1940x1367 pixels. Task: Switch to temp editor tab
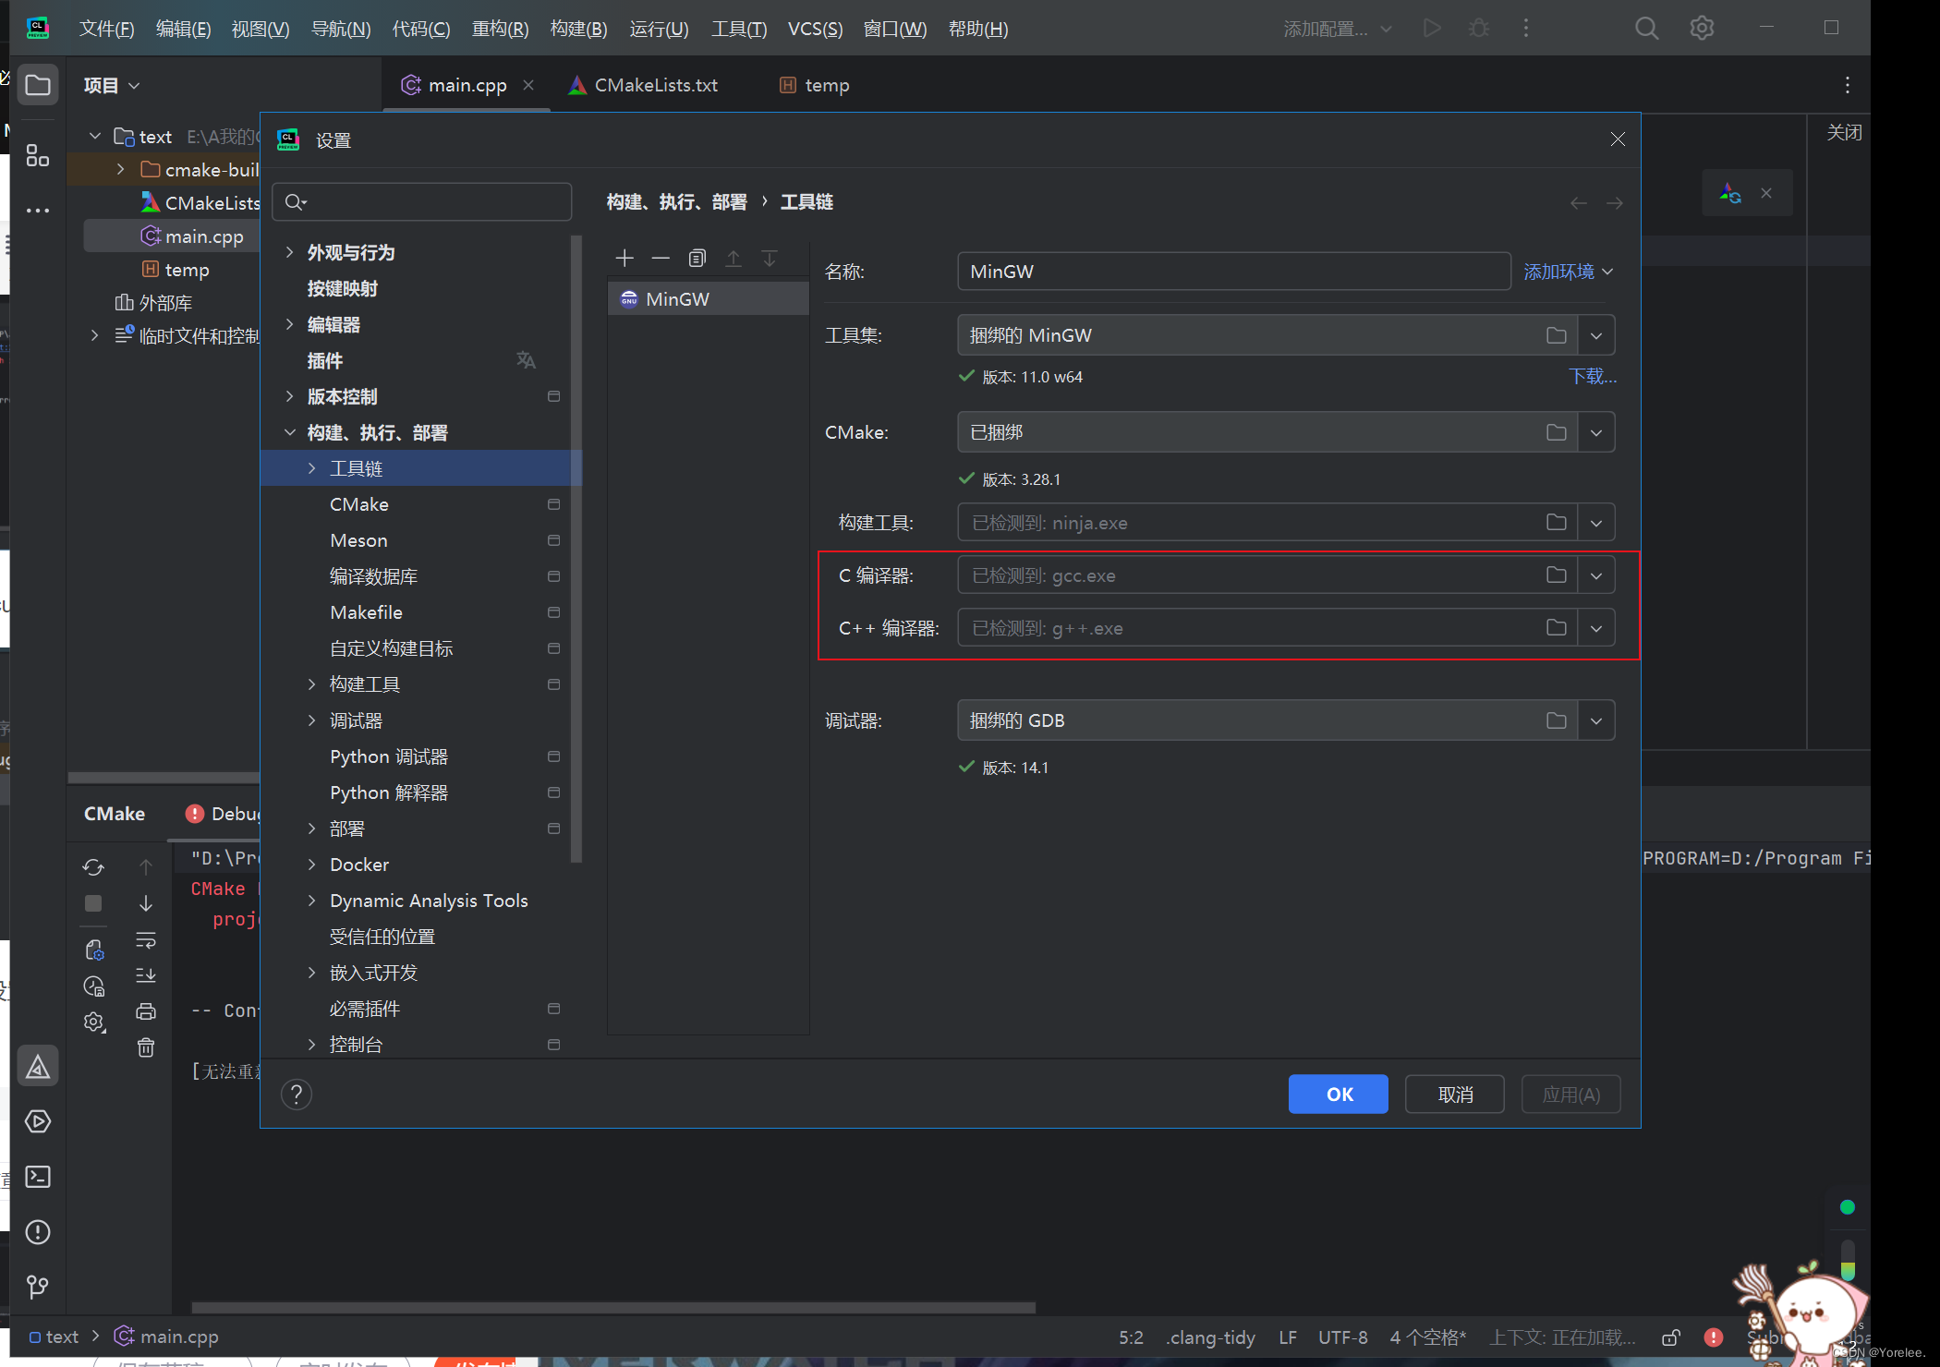[x=815, y=85]
